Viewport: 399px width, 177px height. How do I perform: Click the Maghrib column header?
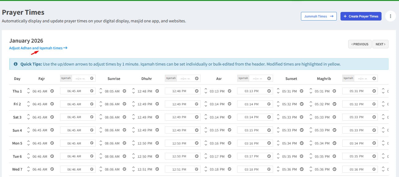pyautogui.click(x=324, y=79)
